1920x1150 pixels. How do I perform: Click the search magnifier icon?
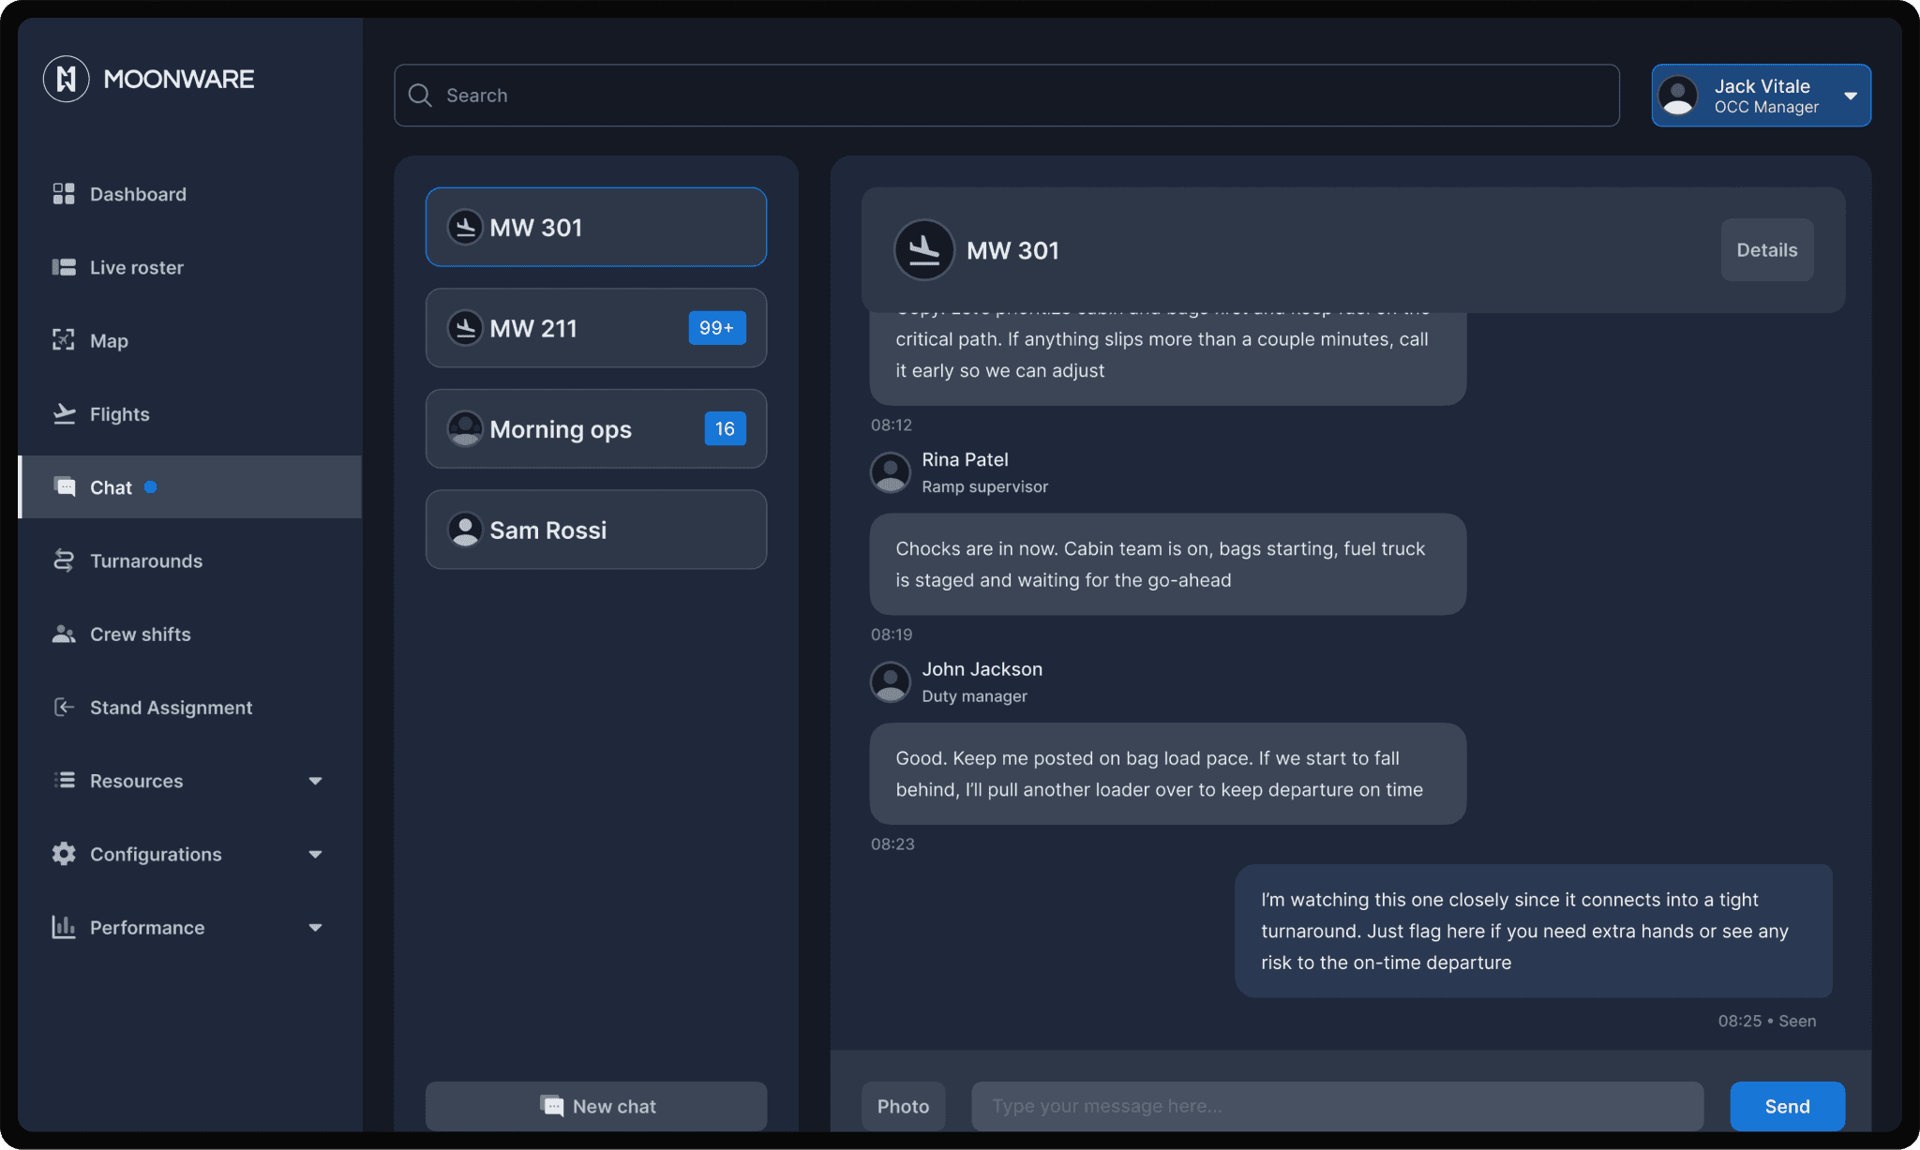click(420, 96)
